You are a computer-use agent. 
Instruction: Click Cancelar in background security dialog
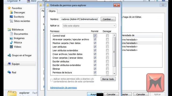coord(141,94)
